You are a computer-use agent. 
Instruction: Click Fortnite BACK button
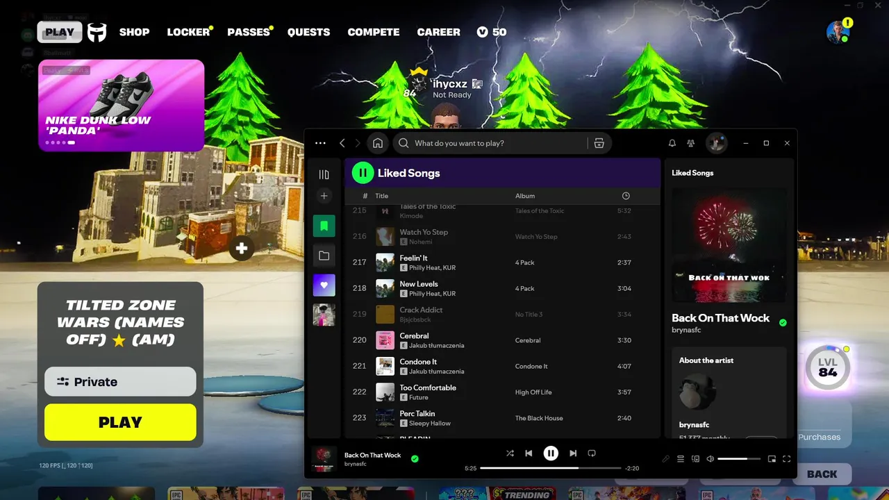(822, 474)
